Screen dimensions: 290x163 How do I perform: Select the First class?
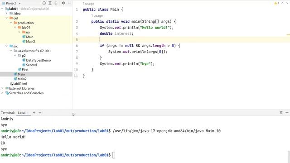coord(25,69)
